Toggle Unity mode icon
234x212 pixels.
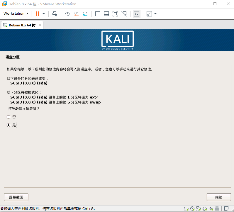point(124,14)
